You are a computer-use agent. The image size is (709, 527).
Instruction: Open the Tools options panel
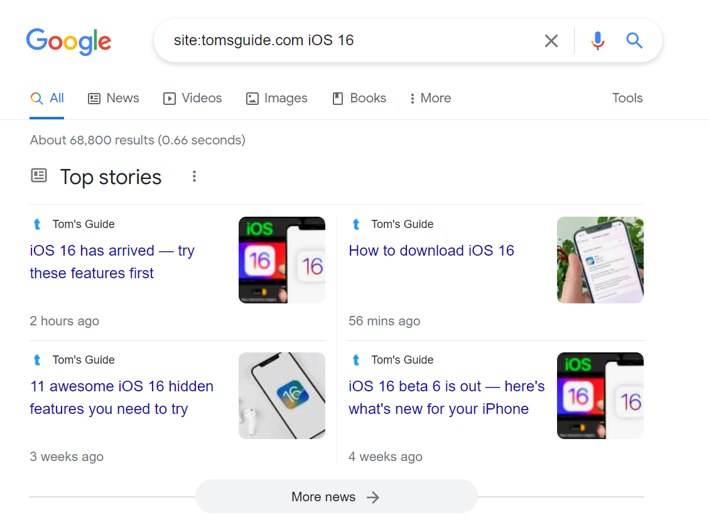pyautogui.click(x=627, y=98)
